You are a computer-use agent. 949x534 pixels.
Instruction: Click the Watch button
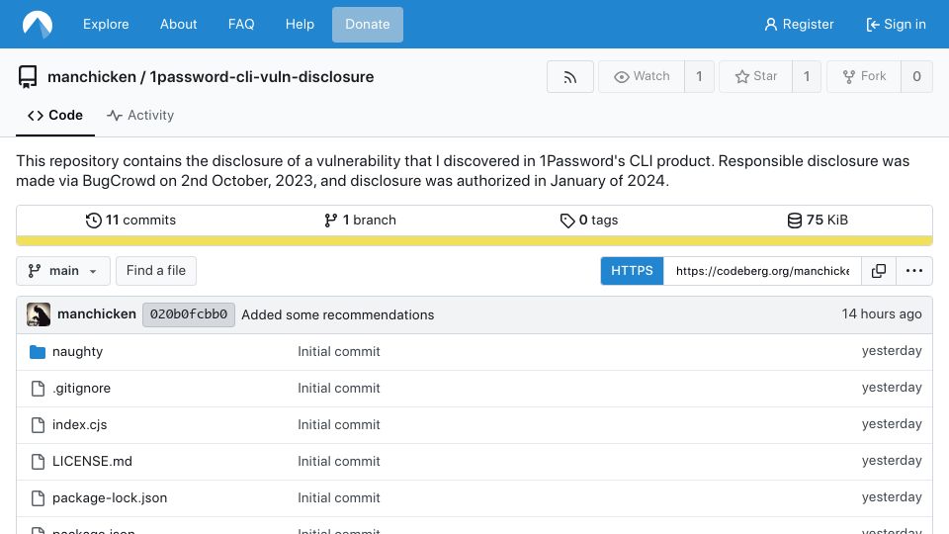642,77
